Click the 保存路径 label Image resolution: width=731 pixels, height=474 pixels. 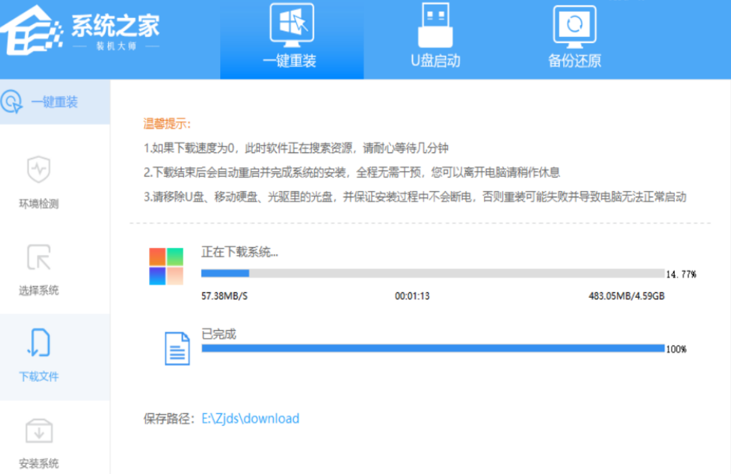pos(169,418)
